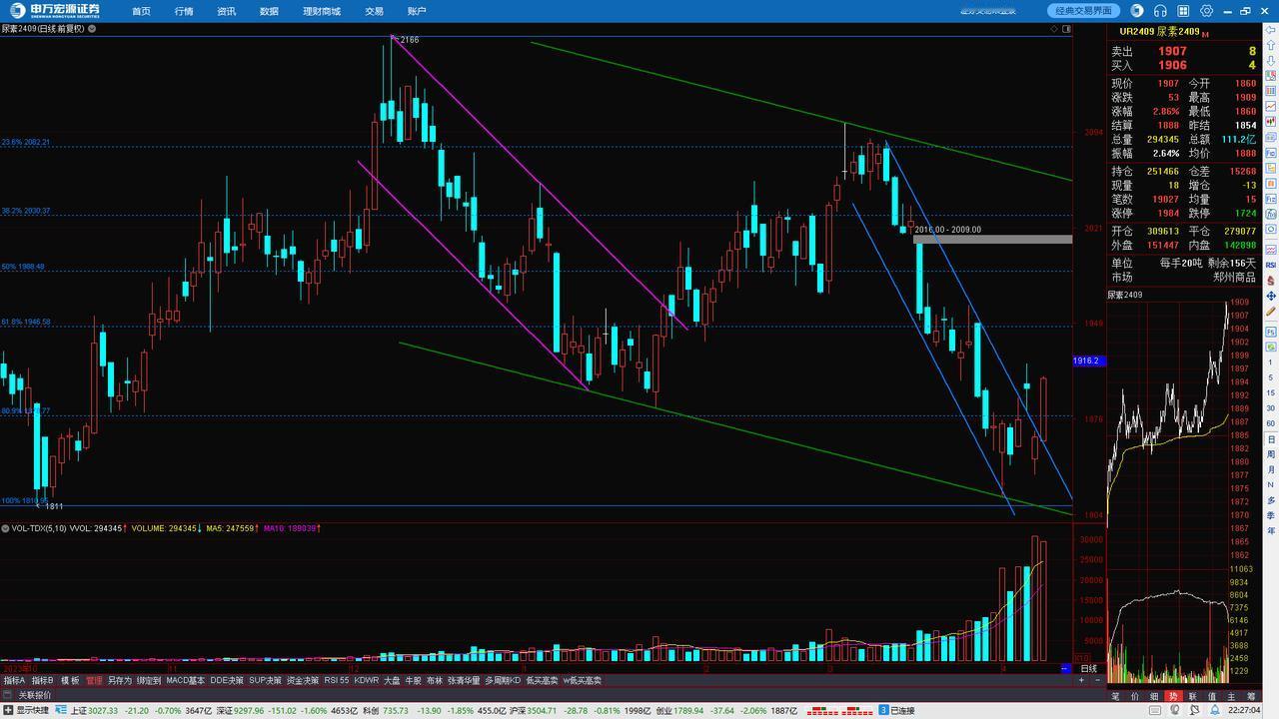The width and height of the screenshot is (1279, 719).
Task: Open the 资讯 news menu
Action: [x=226, y=11]
